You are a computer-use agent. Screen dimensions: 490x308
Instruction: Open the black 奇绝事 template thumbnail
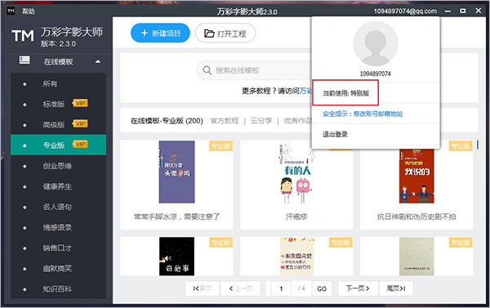[176, 257]
